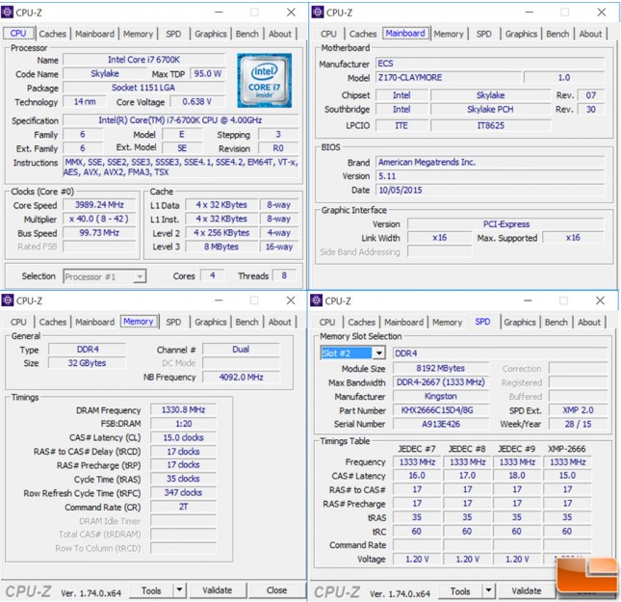Open Bench tab in the Mainboard window
The width and height of the screenshot is (621, 602).
(x=557, y=34)
